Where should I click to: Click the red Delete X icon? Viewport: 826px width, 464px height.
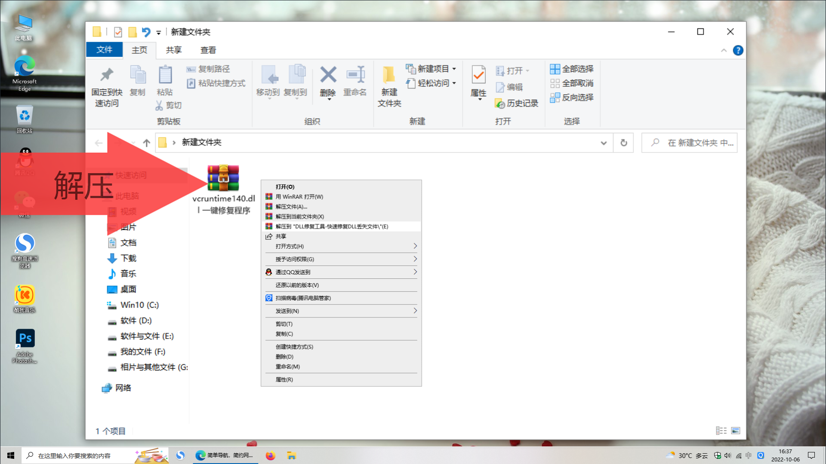coord(328,75)
